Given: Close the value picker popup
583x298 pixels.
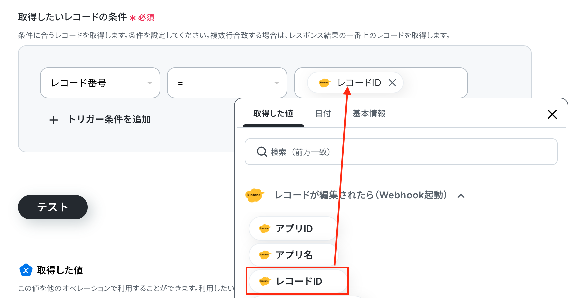Looking at the screenshot, I should click(552, 114).
